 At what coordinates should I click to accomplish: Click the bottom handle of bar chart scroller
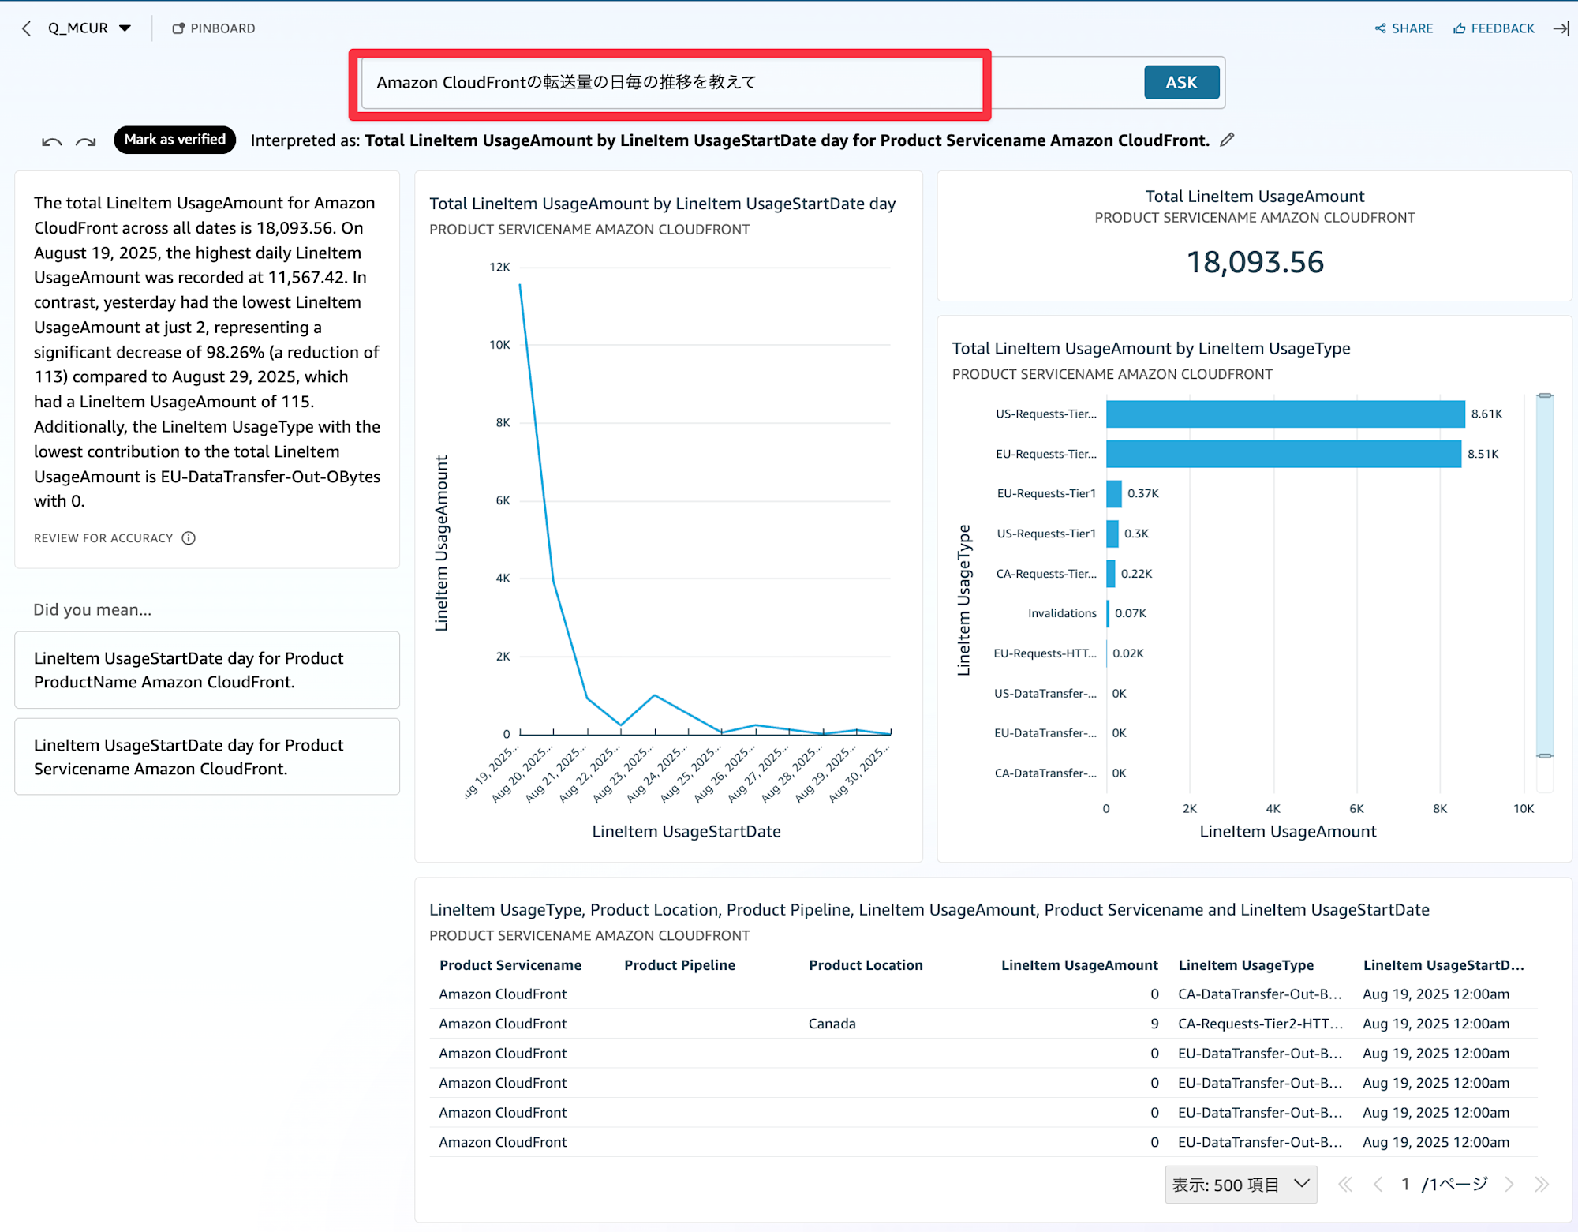pos(1545,756)
